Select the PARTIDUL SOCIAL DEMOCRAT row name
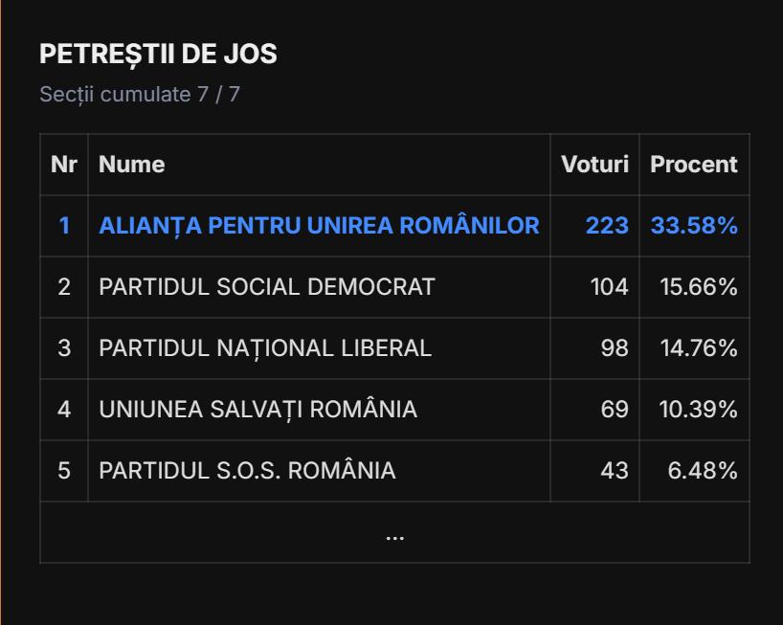This screenshot has width=783, height=625. coord(267,287)
